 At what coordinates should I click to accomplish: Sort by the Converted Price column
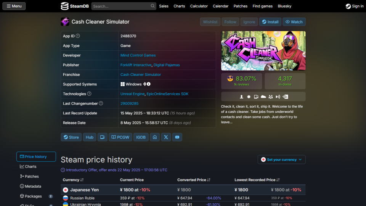point(194,180)
